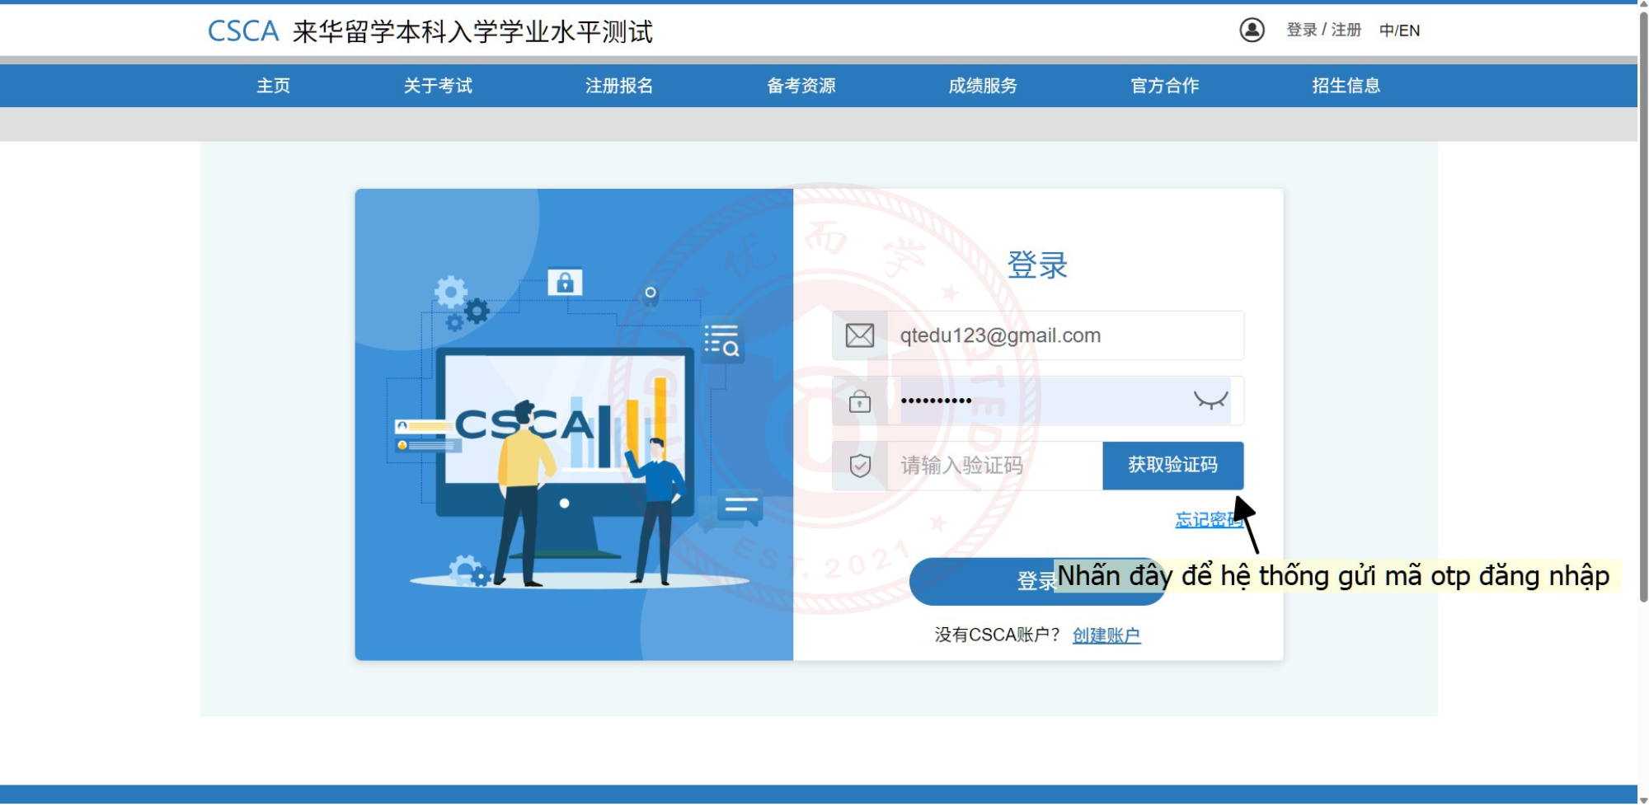This screenshot has height=806, width=1649.
Task: Open the 主页 home menu
Action: [x=273, y=86]
